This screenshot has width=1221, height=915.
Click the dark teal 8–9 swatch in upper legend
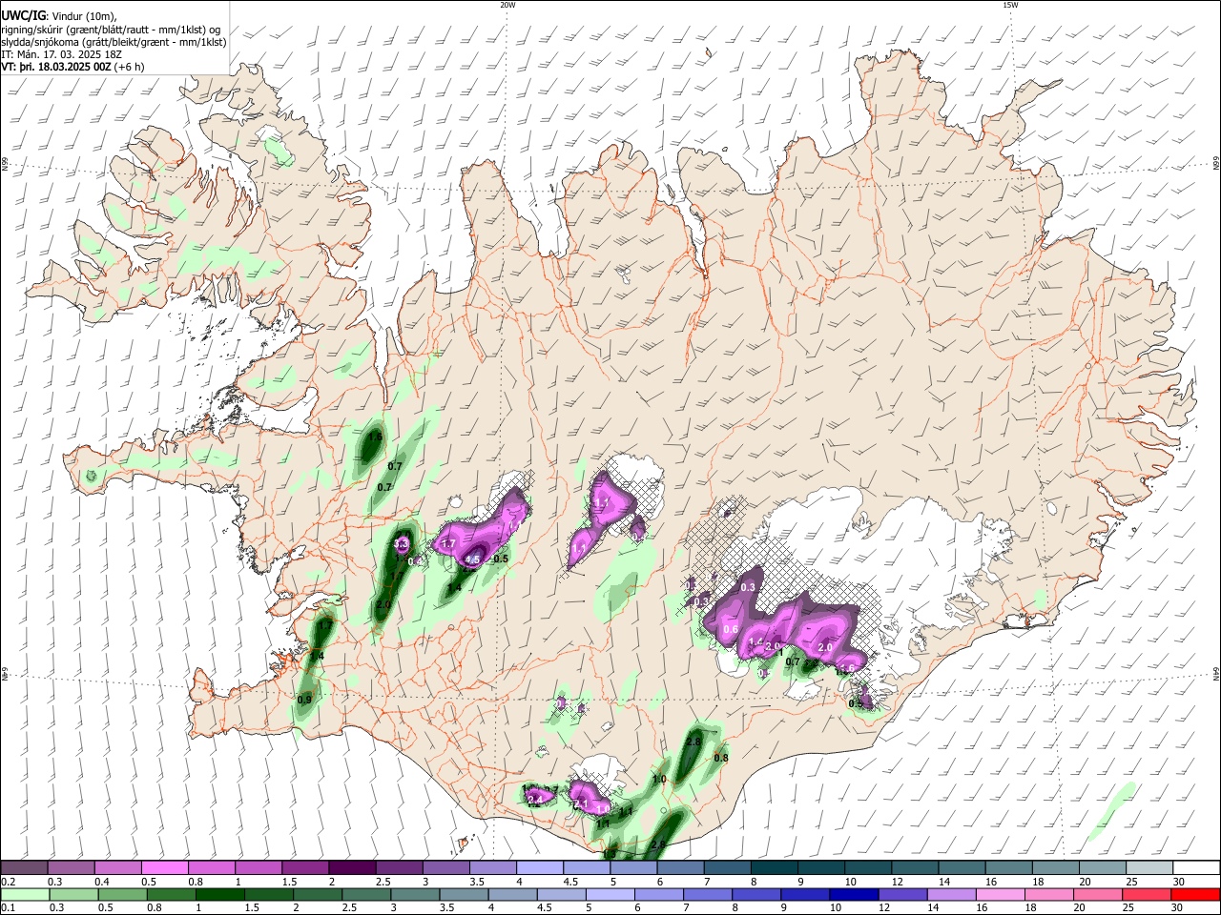pyautogui.click(x=775, y=868)
